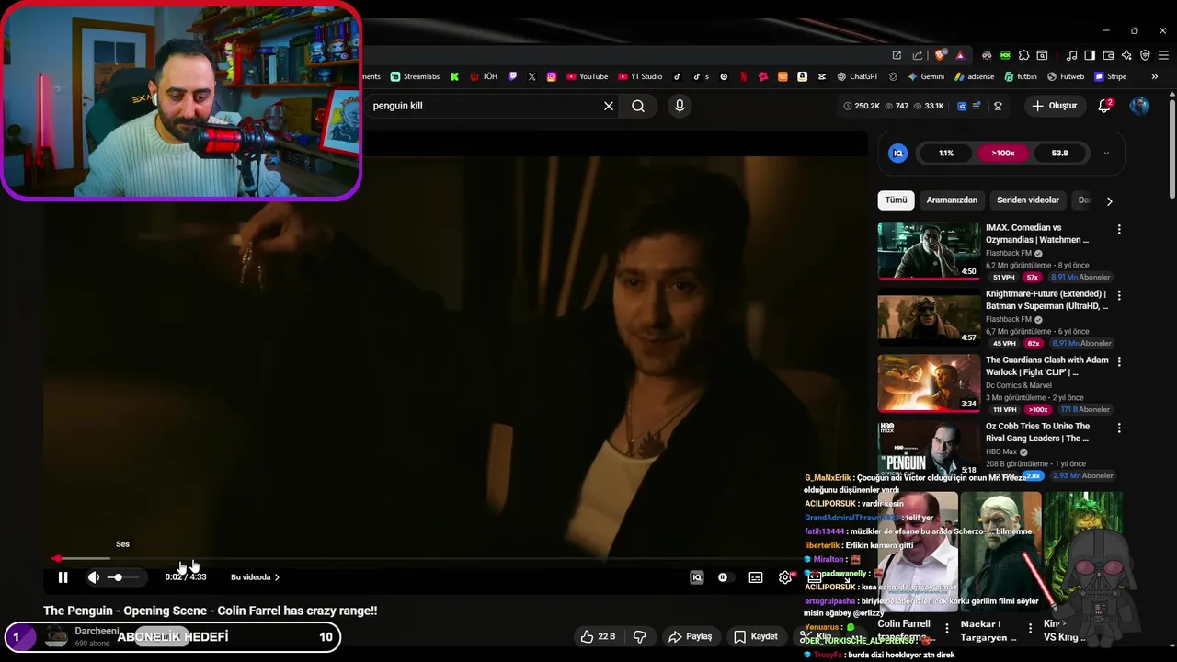Open the account avatar menu
The image size is (1177, 662).
(1139, 106)
